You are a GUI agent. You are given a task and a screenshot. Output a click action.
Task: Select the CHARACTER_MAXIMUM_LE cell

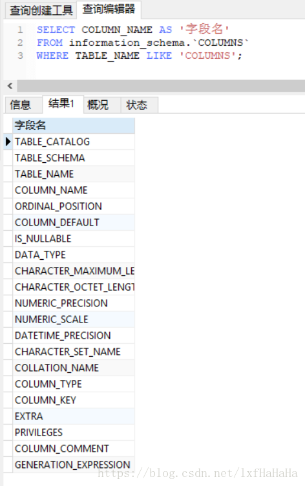[x=74, y=271]
